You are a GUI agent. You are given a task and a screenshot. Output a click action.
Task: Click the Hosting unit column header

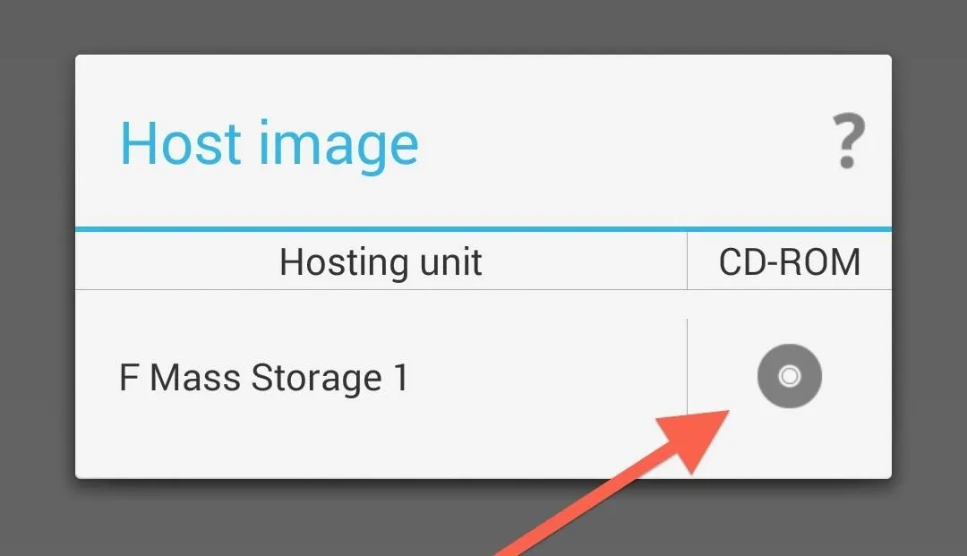click(x=381, y=262)
